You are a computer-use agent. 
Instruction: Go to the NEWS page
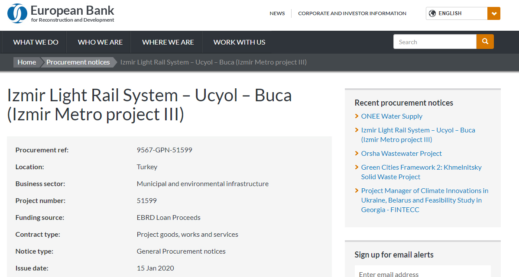[x=277, y=13]
